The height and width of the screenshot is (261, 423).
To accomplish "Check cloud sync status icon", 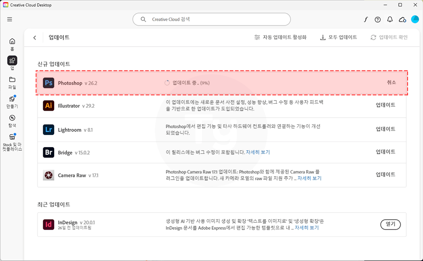I will point(402,19).
